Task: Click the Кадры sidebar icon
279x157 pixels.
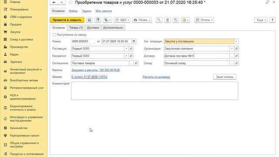Action: (x=5, y=54)
